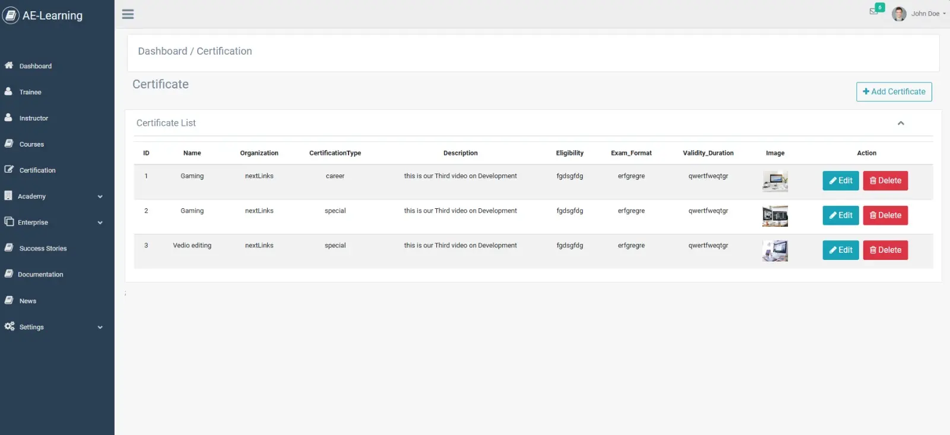This screenshot has height=435, width=950.
Task: Open the Documentation menu item
Action: coord(40,275)
